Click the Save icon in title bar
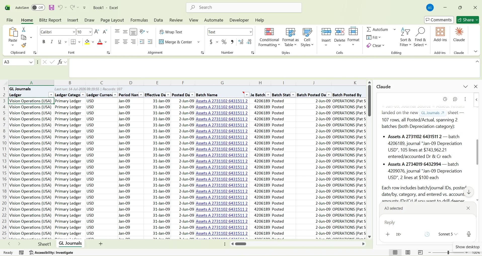This screenshot has width=482, height=256. pos(52,8)
